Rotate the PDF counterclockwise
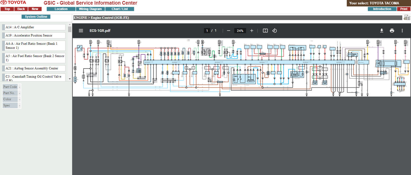 (x=275, y=31)
